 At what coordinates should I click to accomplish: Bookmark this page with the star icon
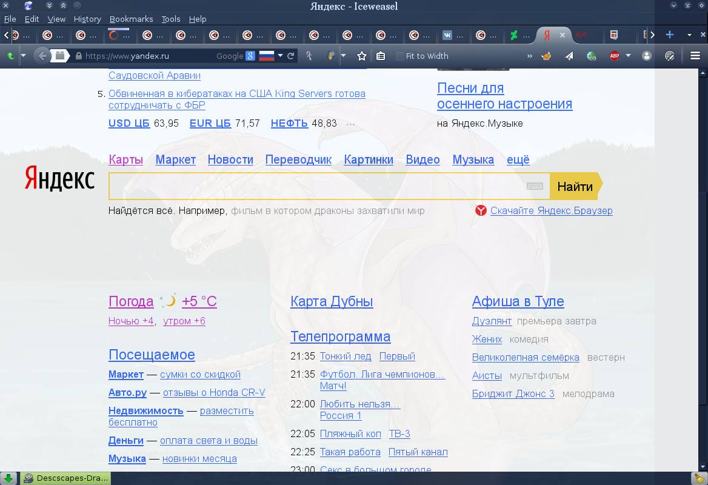(362, 56)
